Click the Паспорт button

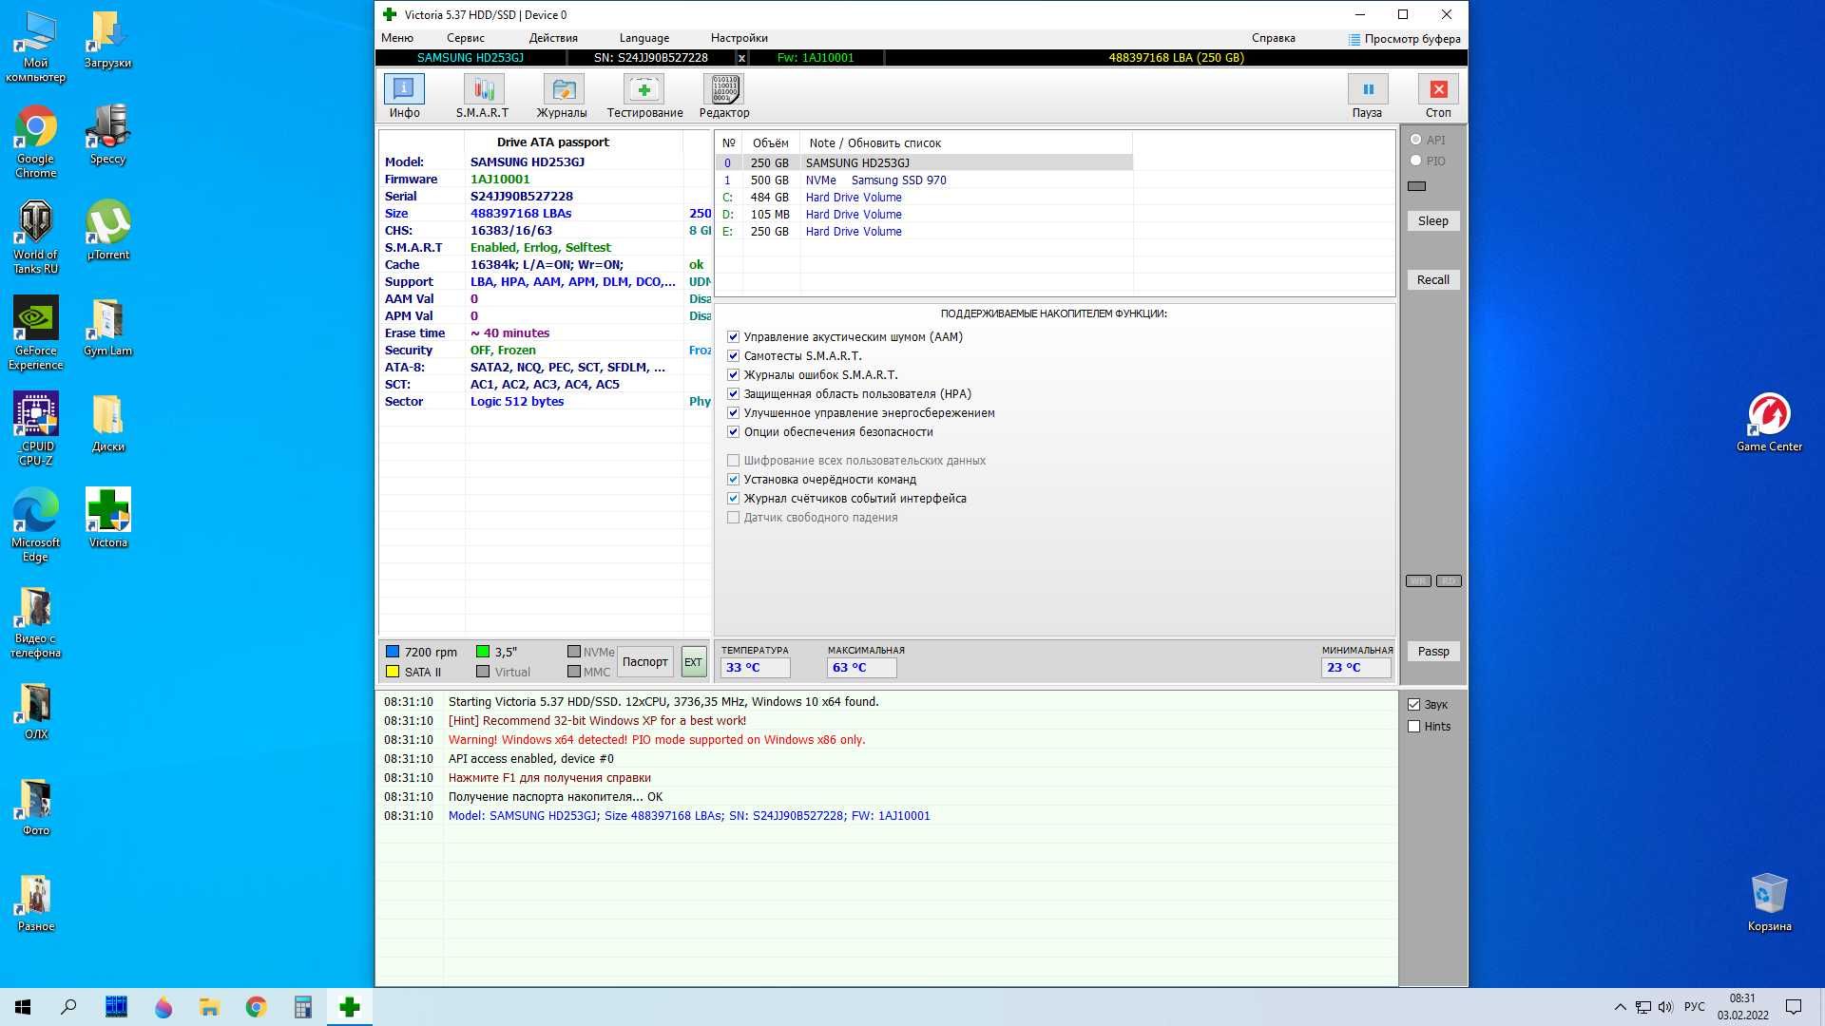[644, 662]
